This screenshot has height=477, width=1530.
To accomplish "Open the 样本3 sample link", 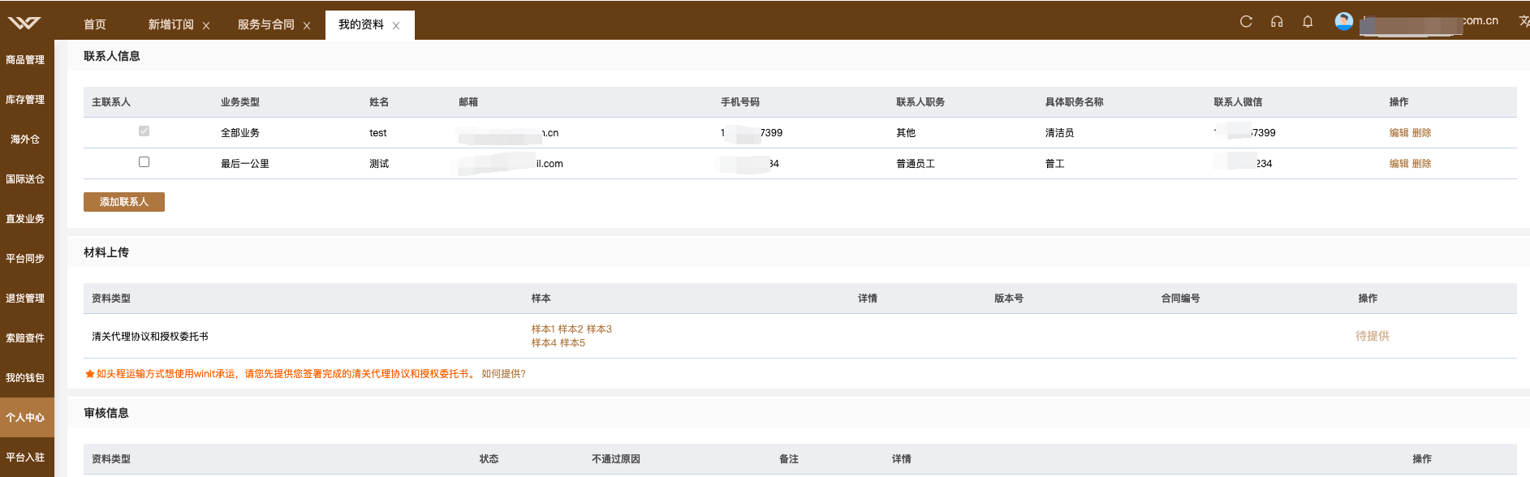I will pyautogui.click(x=599, y=329).
